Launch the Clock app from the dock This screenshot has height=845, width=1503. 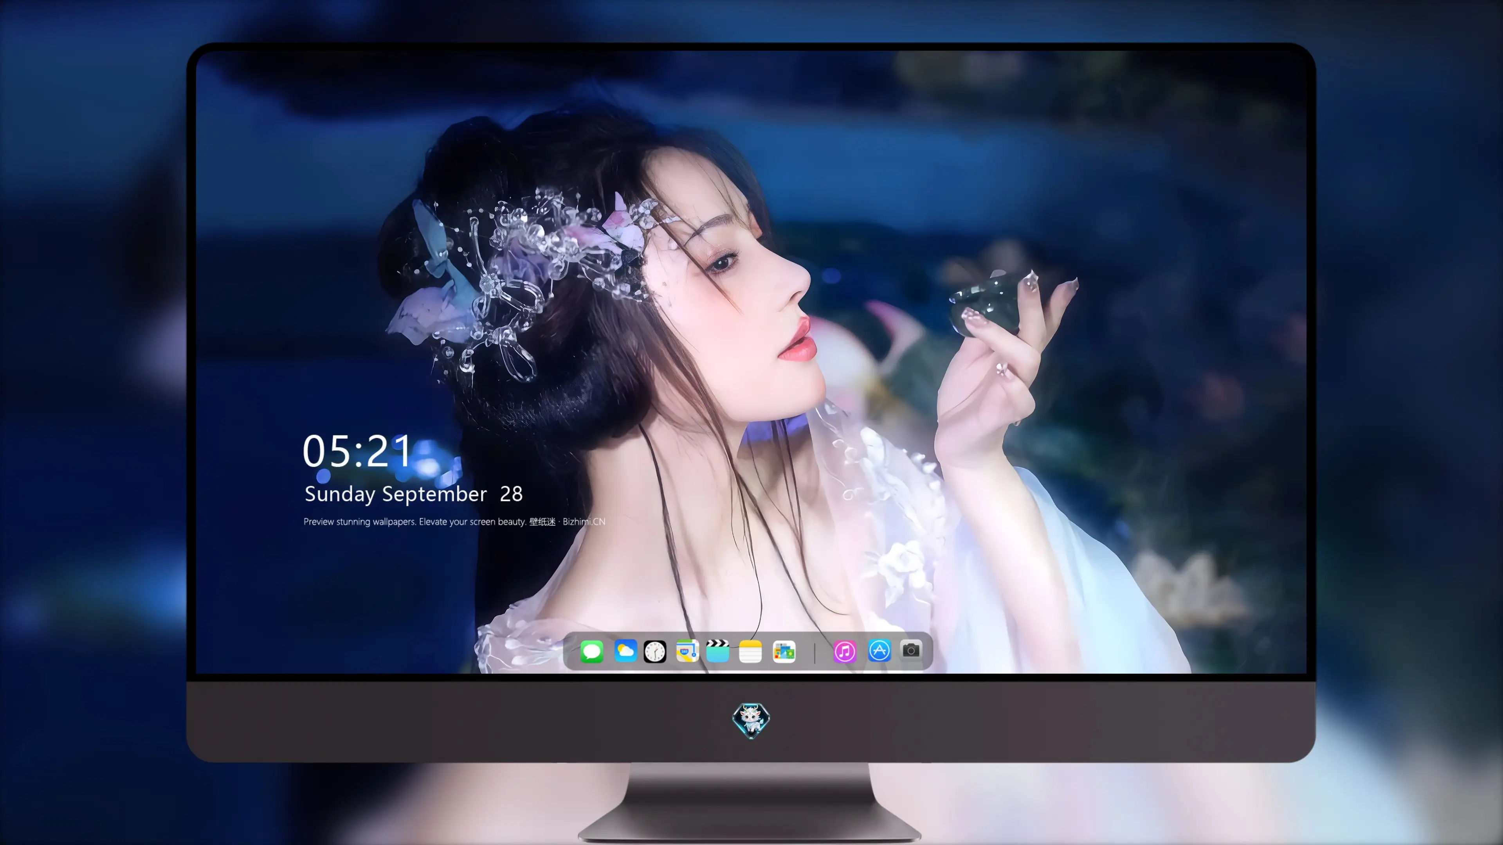(655, 651)
